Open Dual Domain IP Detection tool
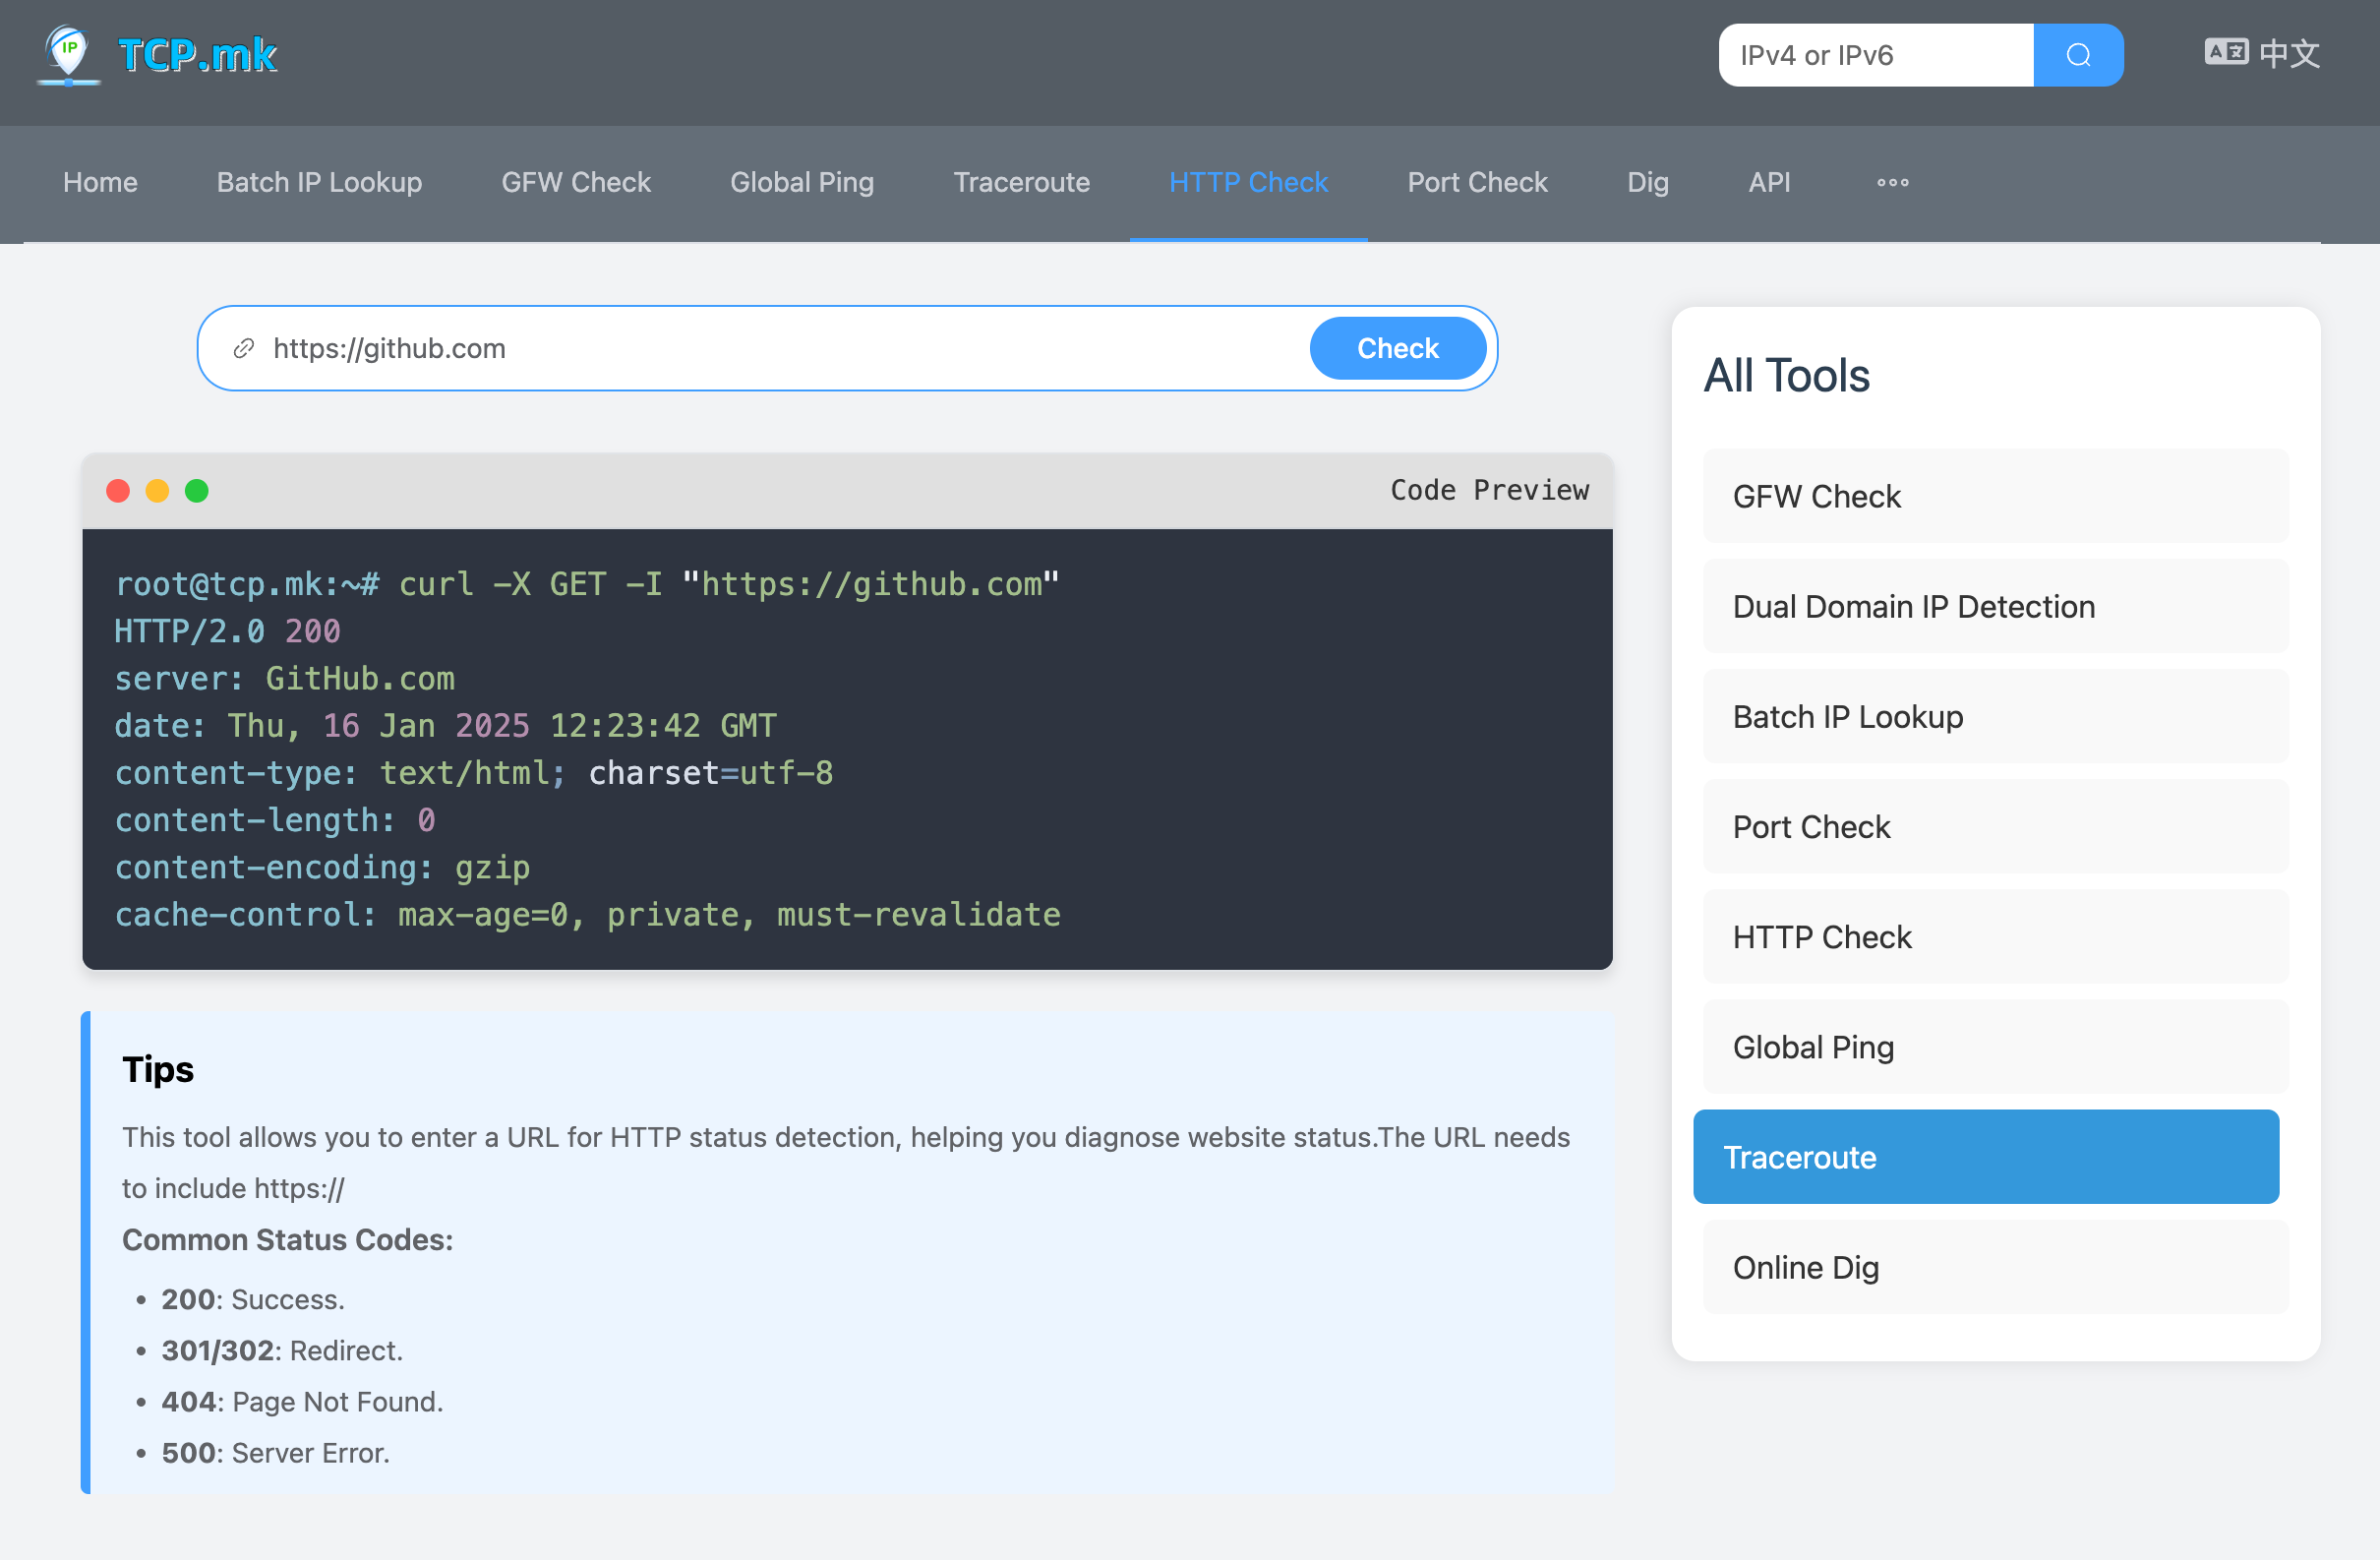This screenshot has height=1560, width=2380. tap(1995, 606)
